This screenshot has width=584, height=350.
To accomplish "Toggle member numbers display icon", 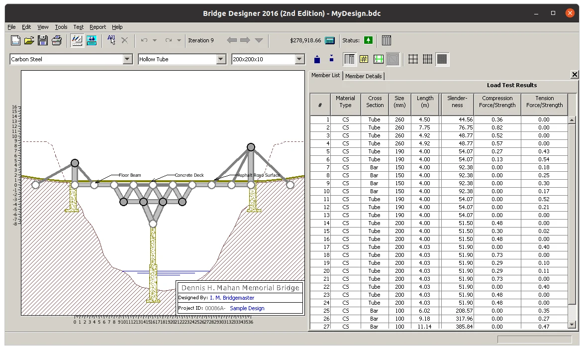I will coord(364,59).
